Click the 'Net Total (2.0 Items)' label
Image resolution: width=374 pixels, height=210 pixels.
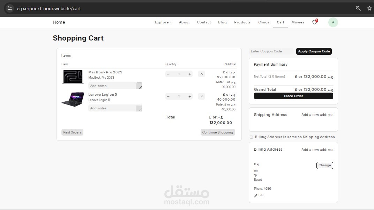[x=269, y=77]
